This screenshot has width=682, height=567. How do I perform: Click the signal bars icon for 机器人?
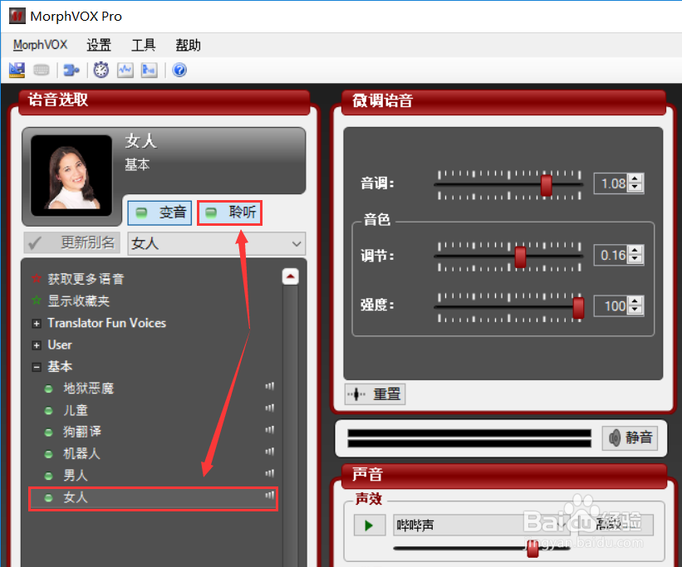(270, 452)
